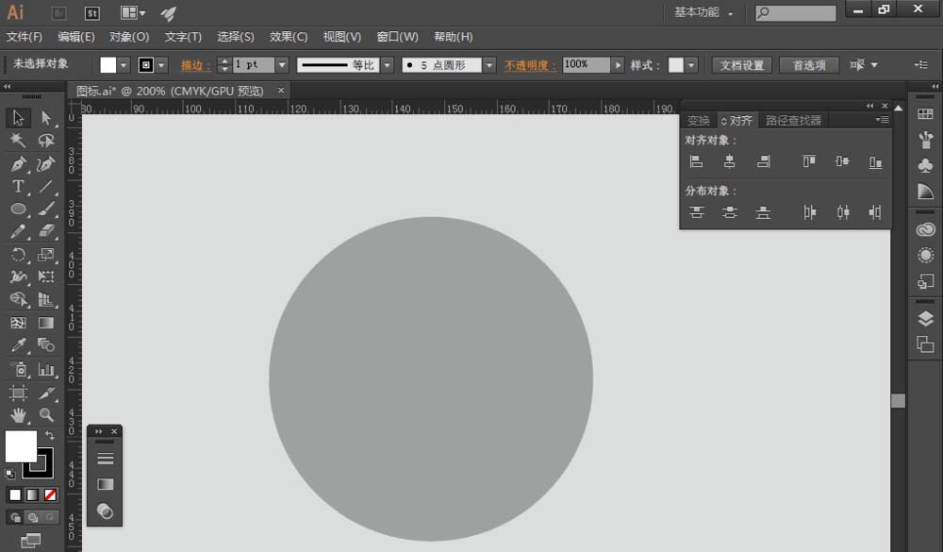Toggle the Gradient fill mode button
Screen dimensions: 943x552
32,494
